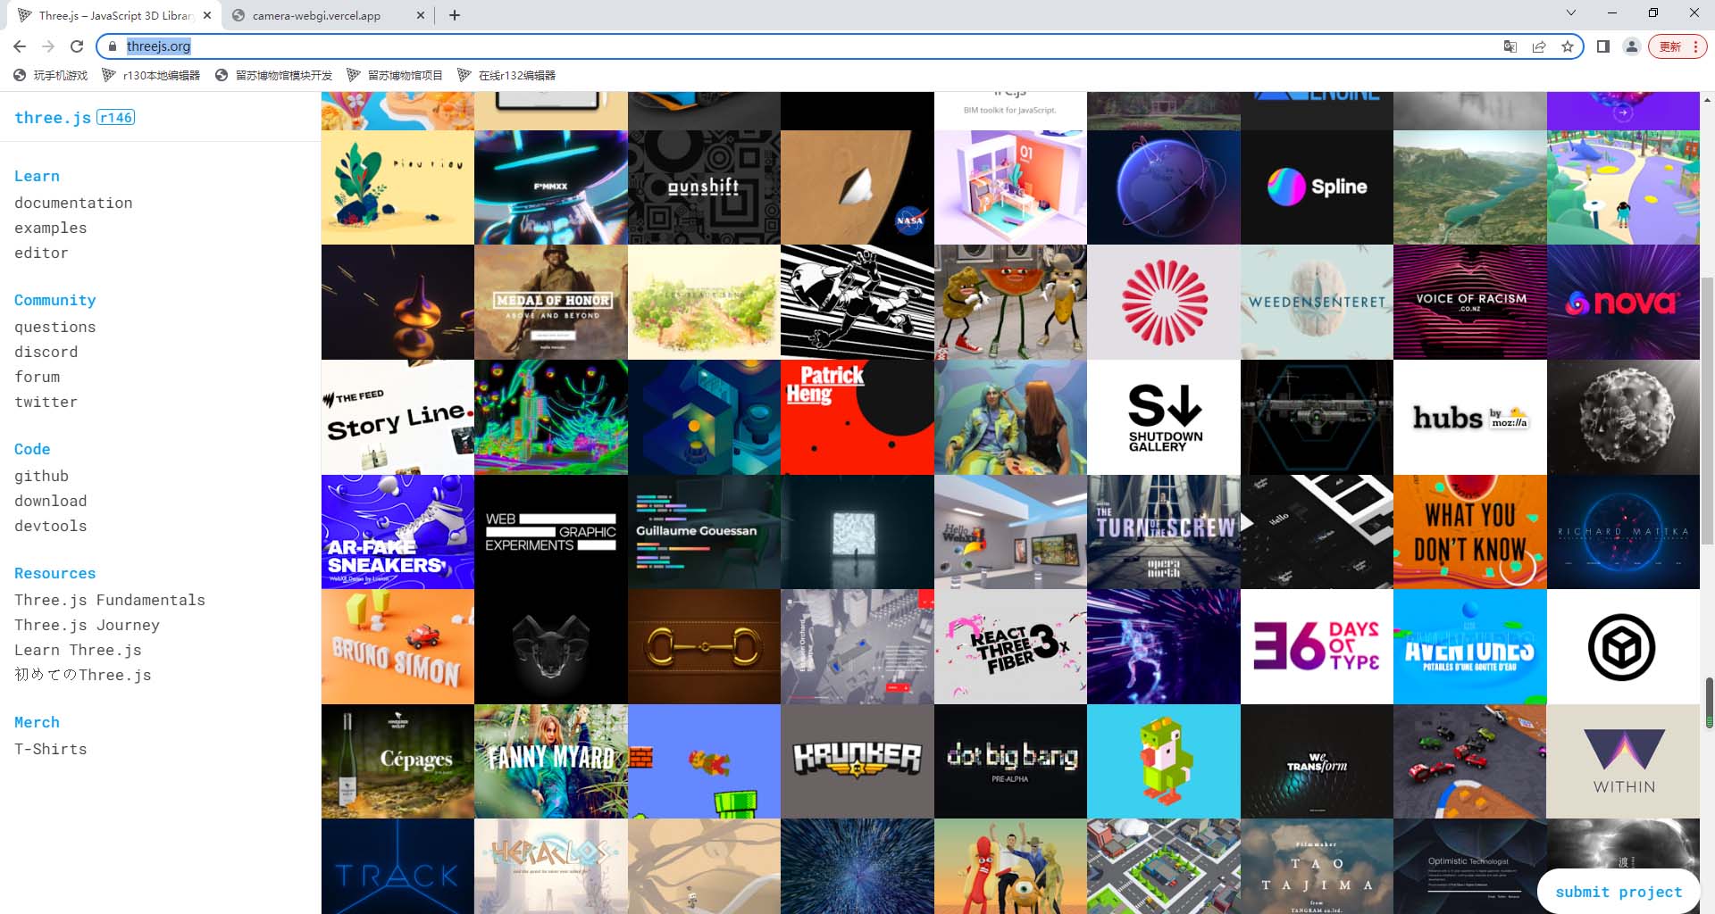Open the nova project thumbnail
This screenshot has height=914, width=1715.
tap(1623, 303)
